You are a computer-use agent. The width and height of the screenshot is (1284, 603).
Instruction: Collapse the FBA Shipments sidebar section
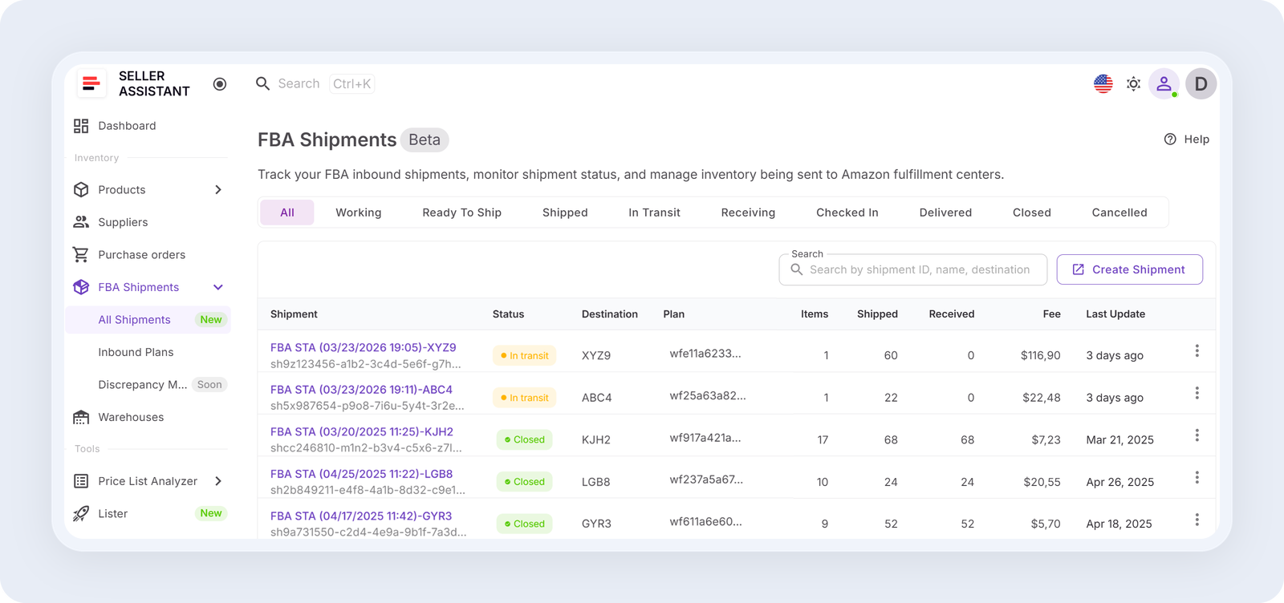pos(218,287)
